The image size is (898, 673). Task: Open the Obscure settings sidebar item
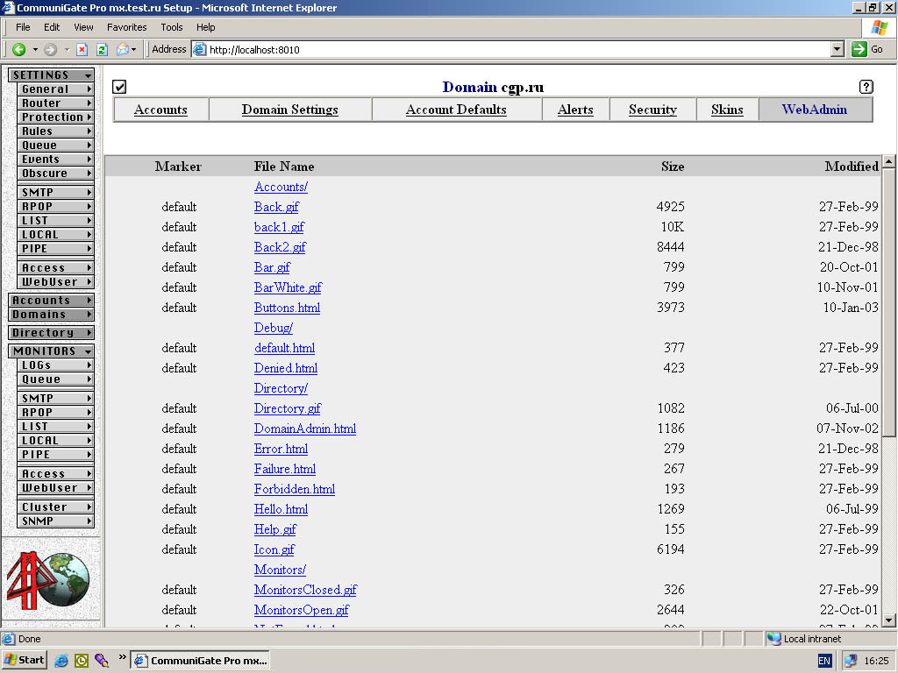click(56, 174)
